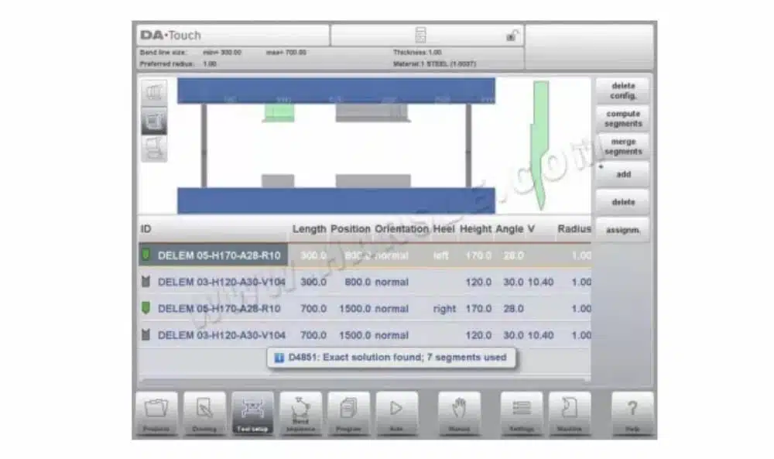
Task: Click the DA-Touch logo title bar
Action: coord(232,36)
